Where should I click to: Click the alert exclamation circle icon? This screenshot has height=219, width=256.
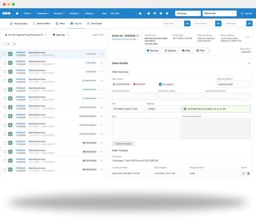click(x=149, y=14)
